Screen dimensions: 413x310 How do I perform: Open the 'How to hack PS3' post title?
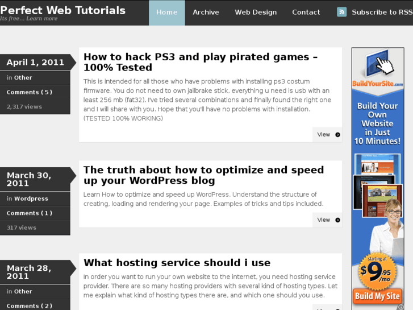(201, 62)
